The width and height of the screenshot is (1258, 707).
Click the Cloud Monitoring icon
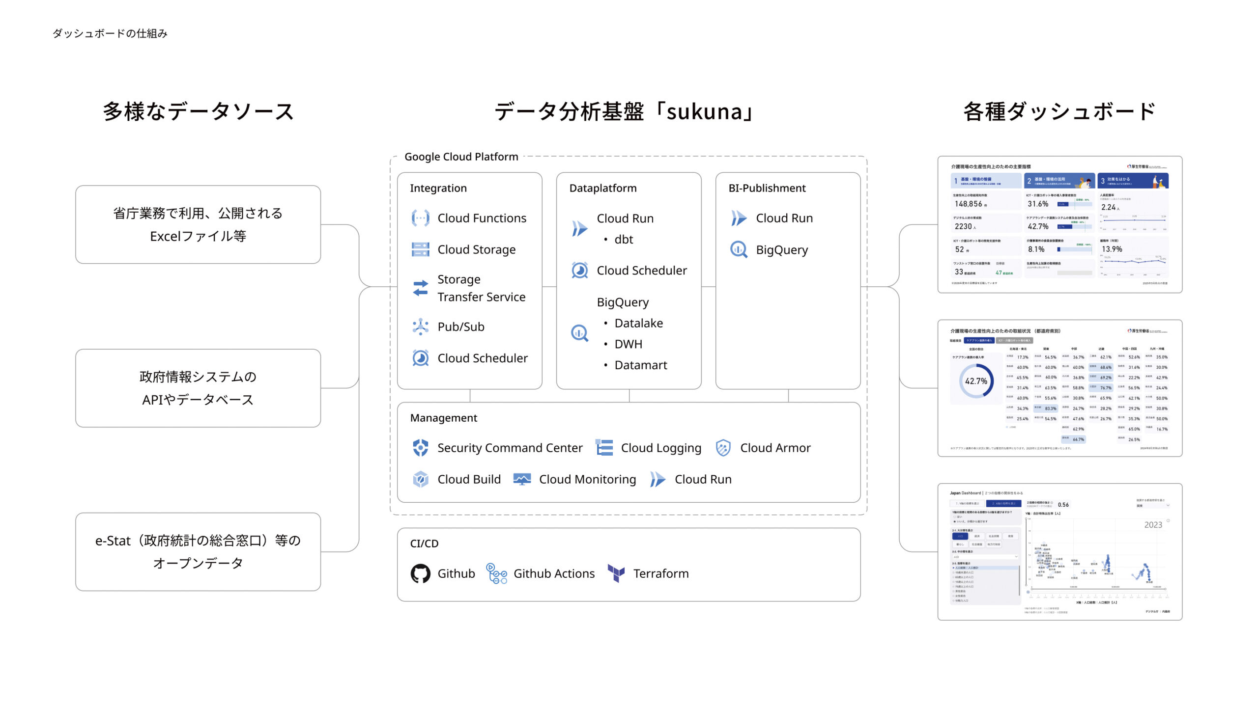[x=522, y=479]
